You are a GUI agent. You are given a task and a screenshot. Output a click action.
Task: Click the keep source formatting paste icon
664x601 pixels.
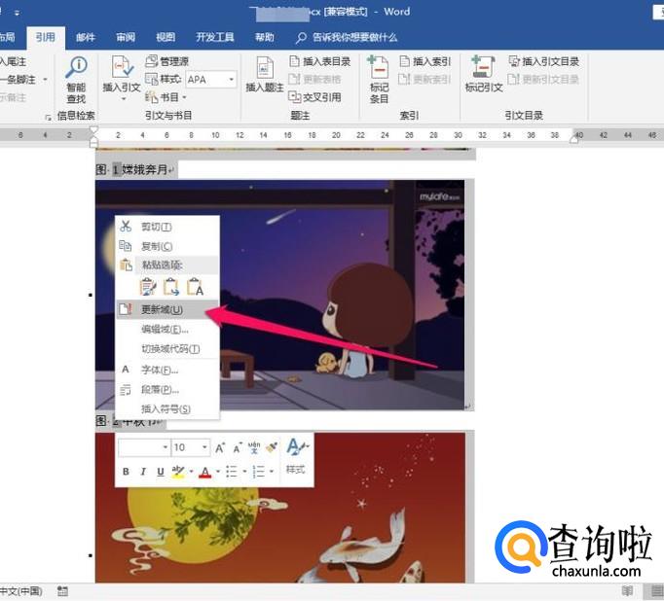coord(148,287)
